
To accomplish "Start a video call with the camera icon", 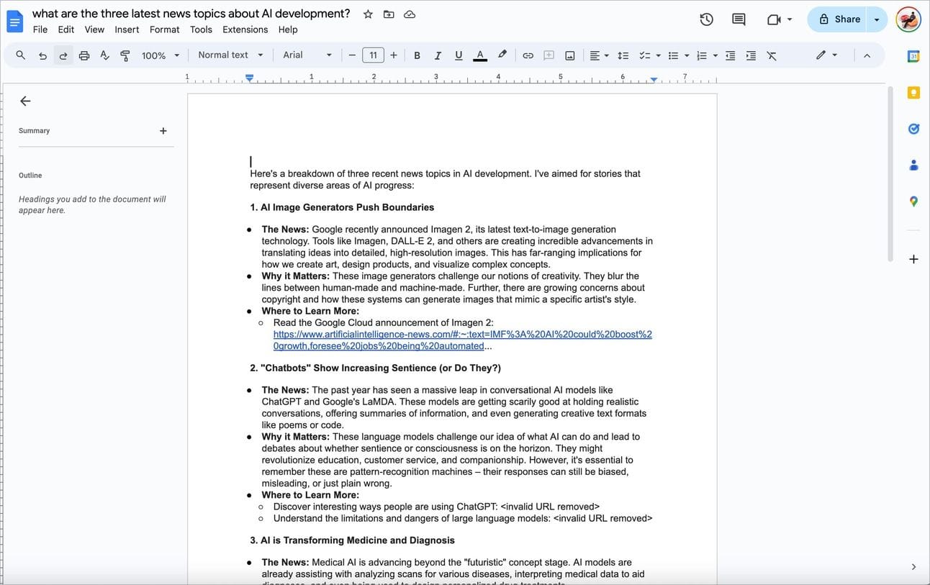I will click(x=775, y=19).
